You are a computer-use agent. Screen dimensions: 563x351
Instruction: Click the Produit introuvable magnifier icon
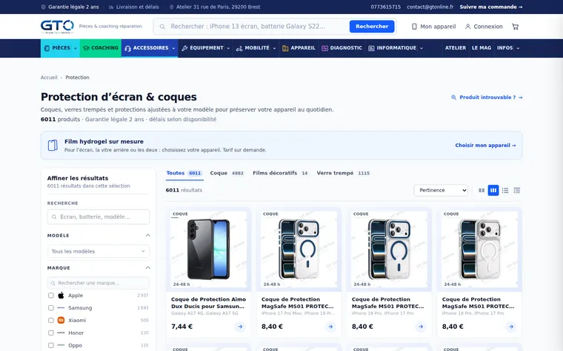[x=453, y=98]
